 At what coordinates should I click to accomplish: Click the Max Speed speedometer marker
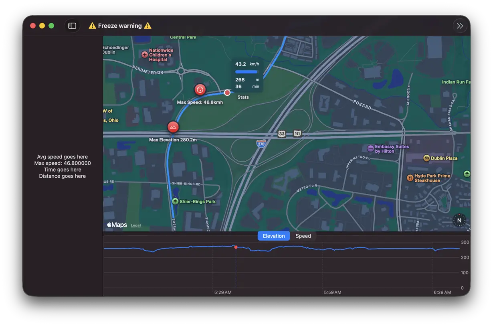[200, 89]
